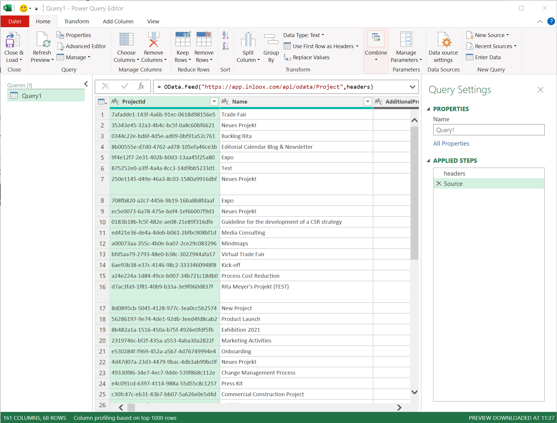Select the headers applied step
Viewport: 557px width, 423px height.
point(489,173)
